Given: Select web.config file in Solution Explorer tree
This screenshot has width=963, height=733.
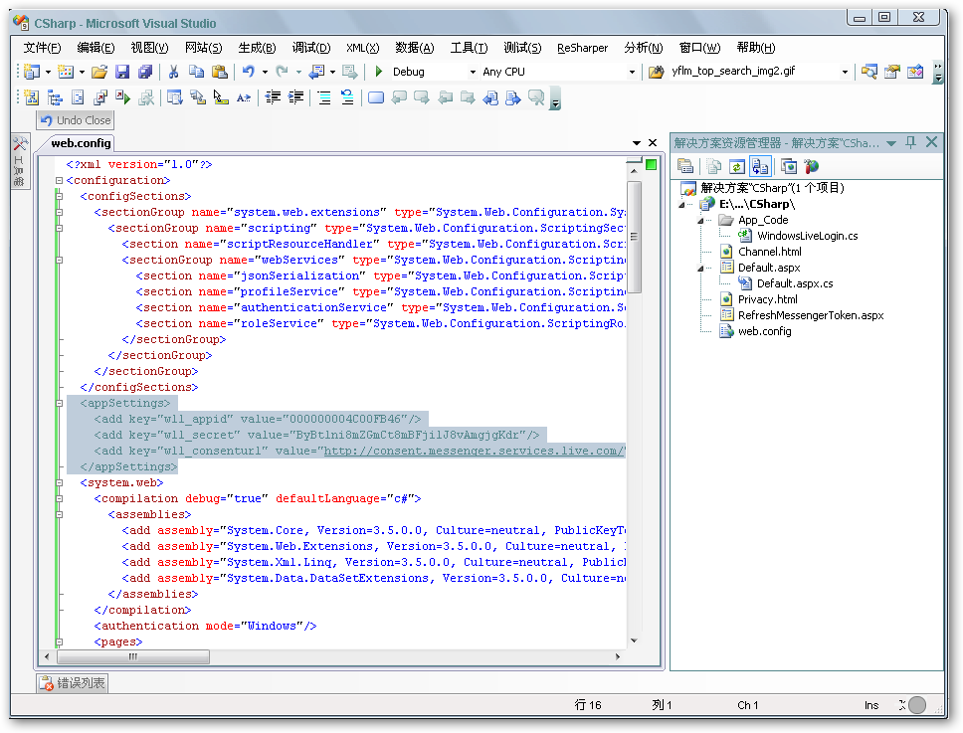Looking at the screenshot, I should click(764, 331).
